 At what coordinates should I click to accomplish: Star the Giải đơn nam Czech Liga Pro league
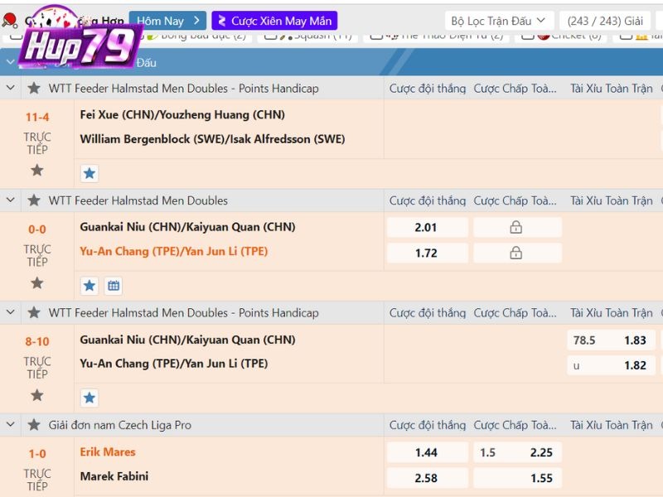[34, 425]
